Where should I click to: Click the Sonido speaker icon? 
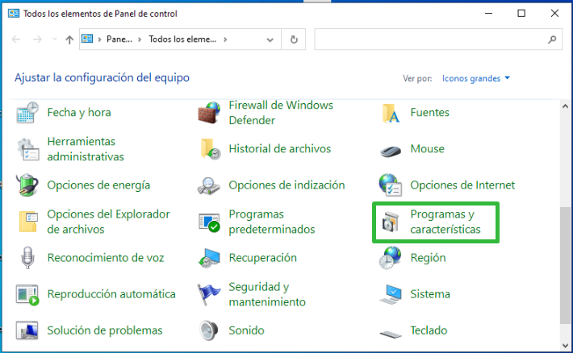click(209, 330)
